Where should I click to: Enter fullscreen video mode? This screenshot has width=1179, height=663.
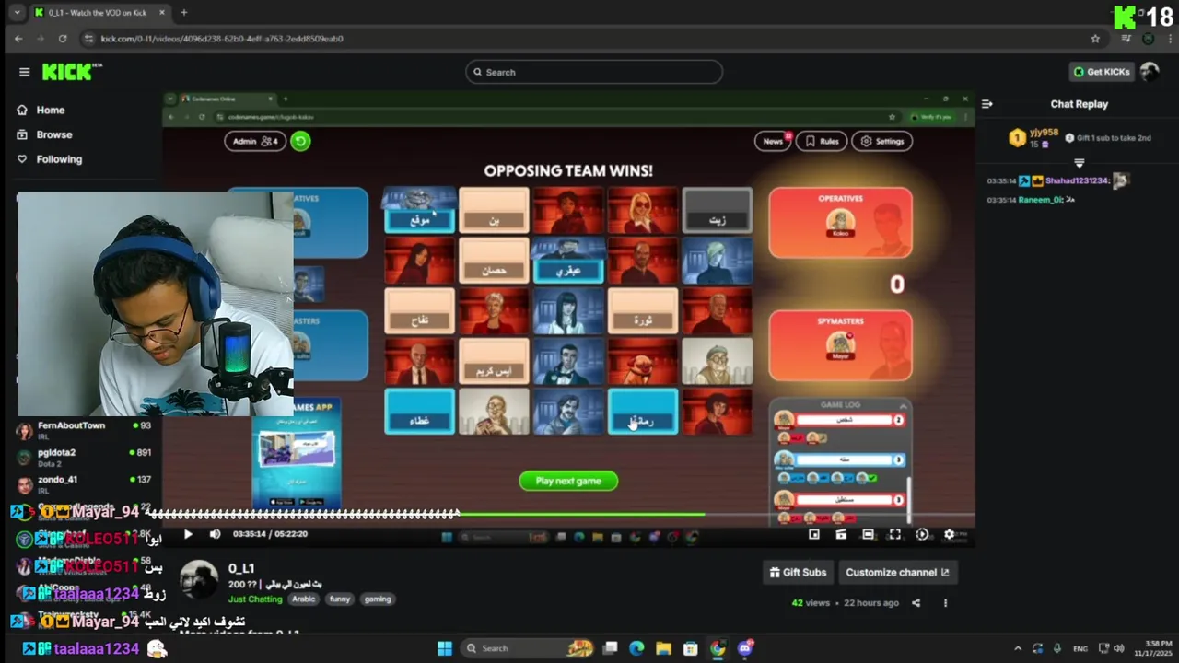894,534
